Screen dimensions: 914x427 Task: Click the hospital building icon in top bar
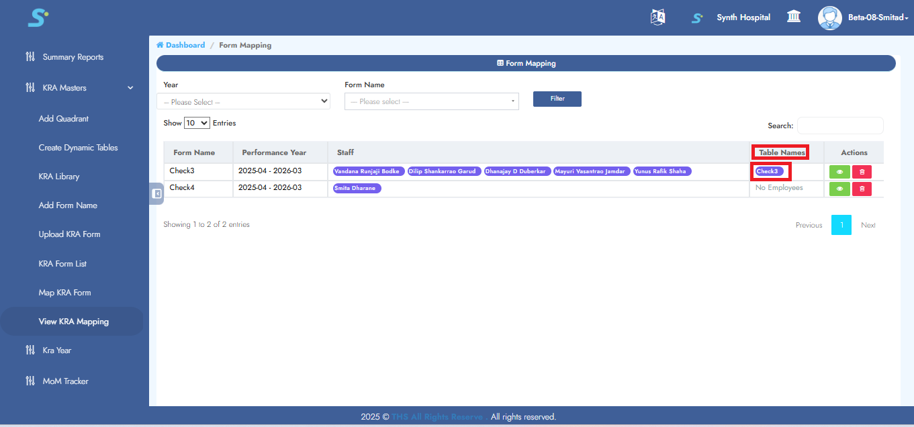click(x=793, y=16)
